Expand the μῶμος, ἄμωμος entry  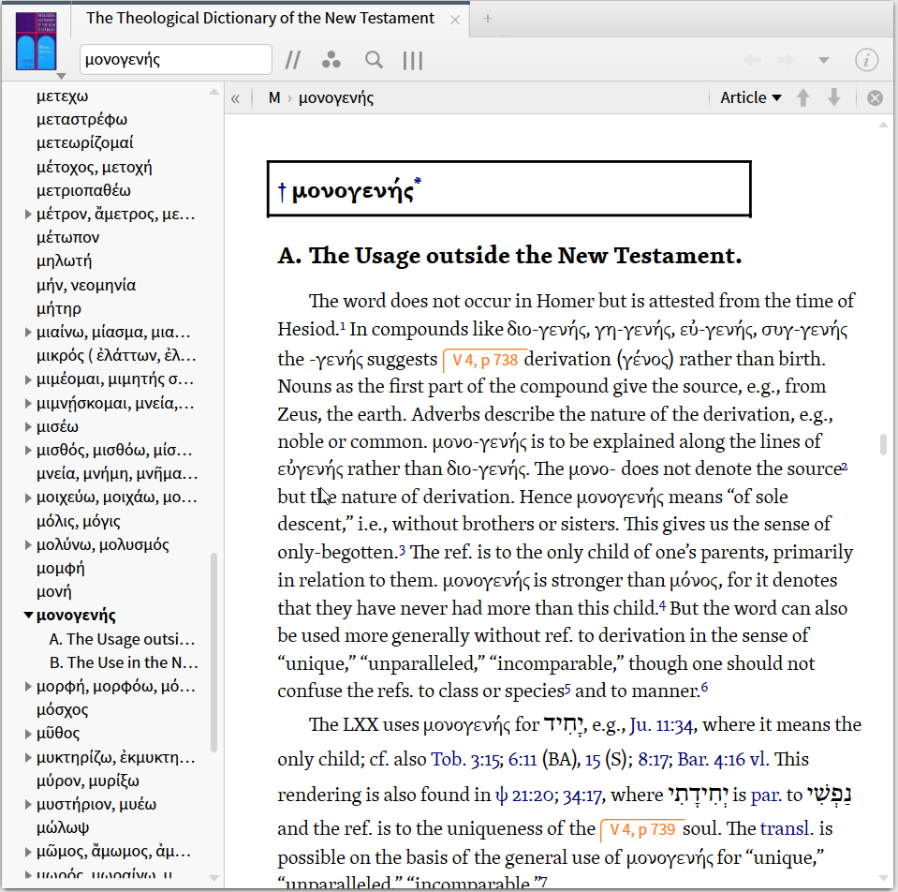(27, 852)
